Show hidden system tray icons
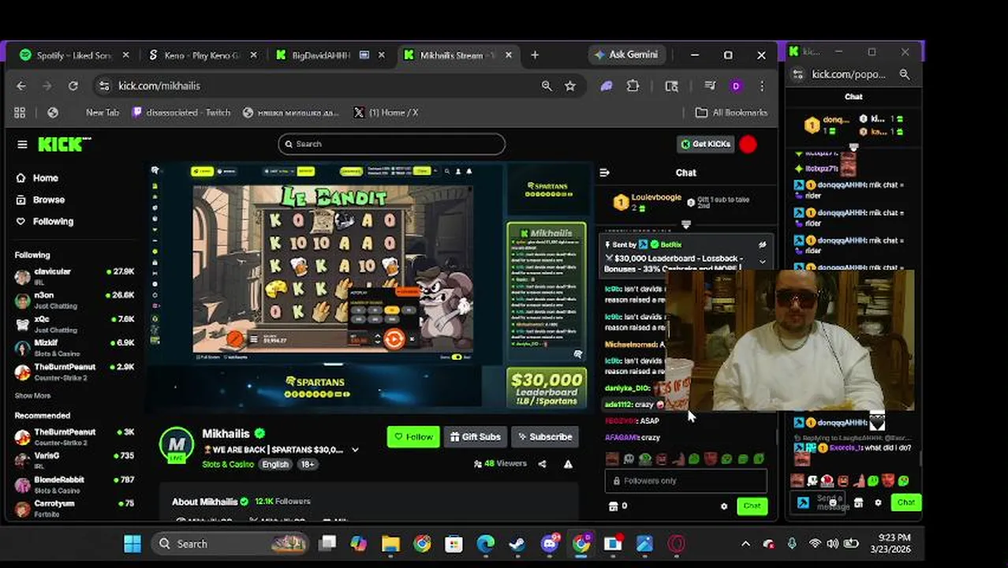Viewport: 1008px width, 568px height. [745, 544]
